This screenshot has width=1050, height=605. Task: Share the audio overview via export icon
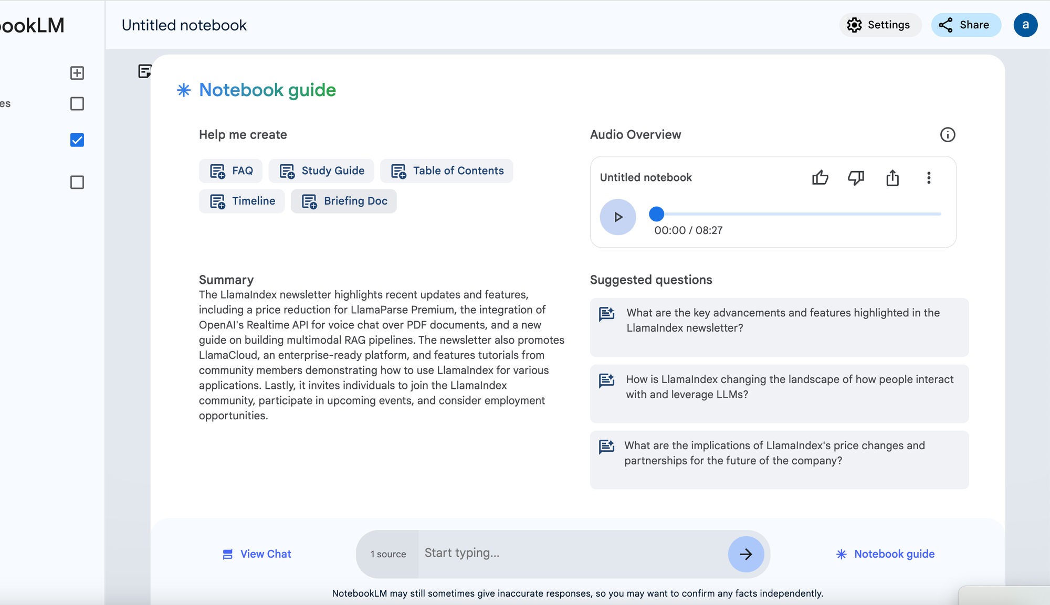(x=892, y=178)
